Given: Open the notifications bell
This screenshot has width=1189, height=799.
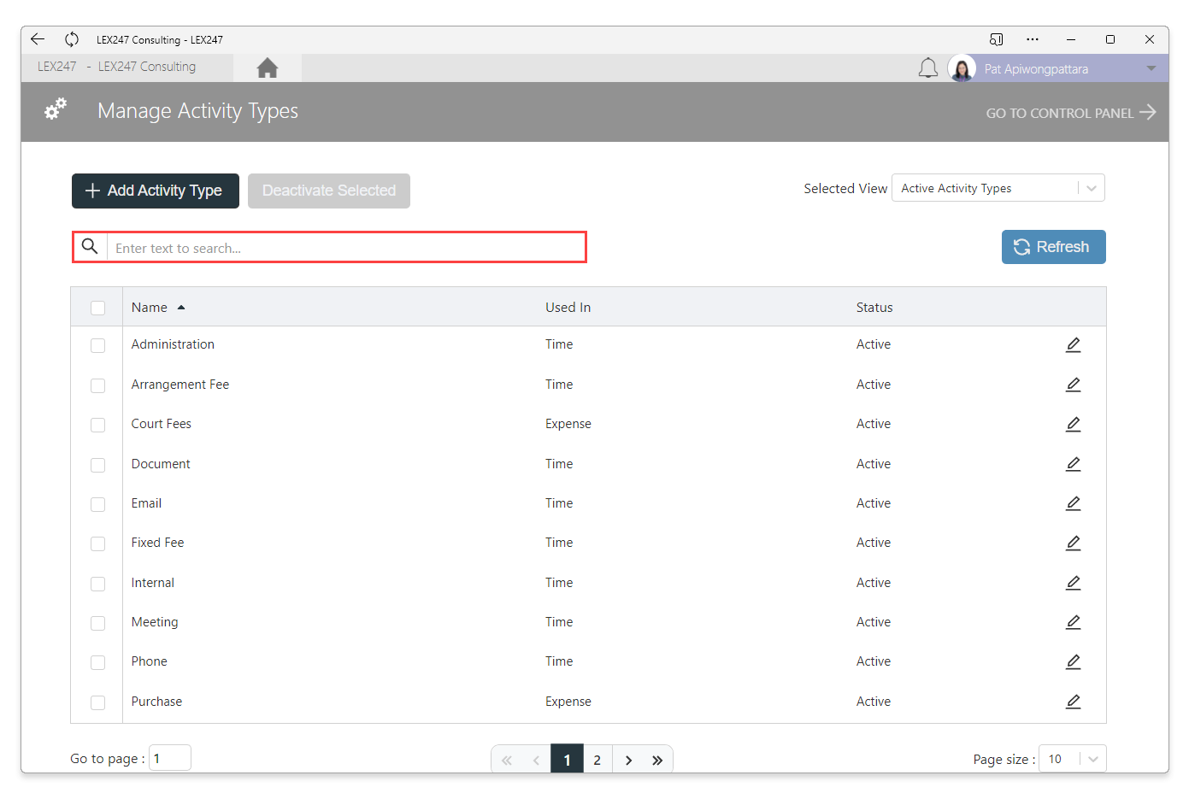Looking at the screenshot, I should point(928,68).
